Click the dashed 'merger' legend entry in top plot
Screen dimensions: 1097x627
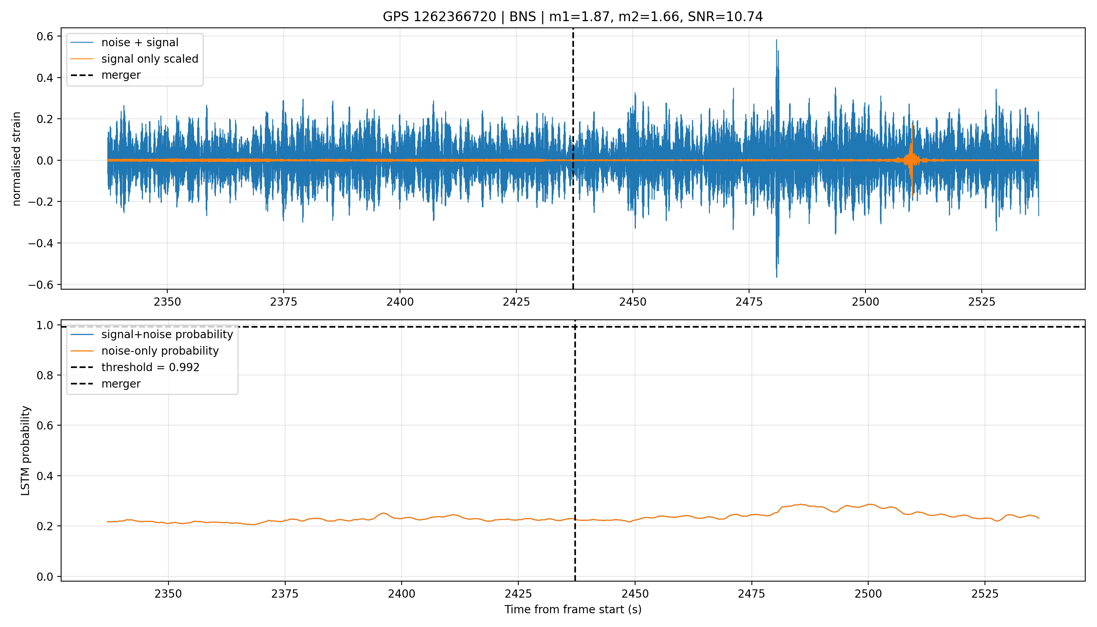pos(105,75)
